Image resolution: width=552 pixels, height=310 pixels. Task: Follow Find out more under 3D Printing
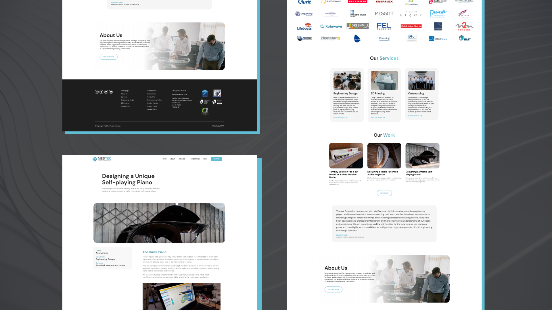pyautogui.click(x=378, y=118)
